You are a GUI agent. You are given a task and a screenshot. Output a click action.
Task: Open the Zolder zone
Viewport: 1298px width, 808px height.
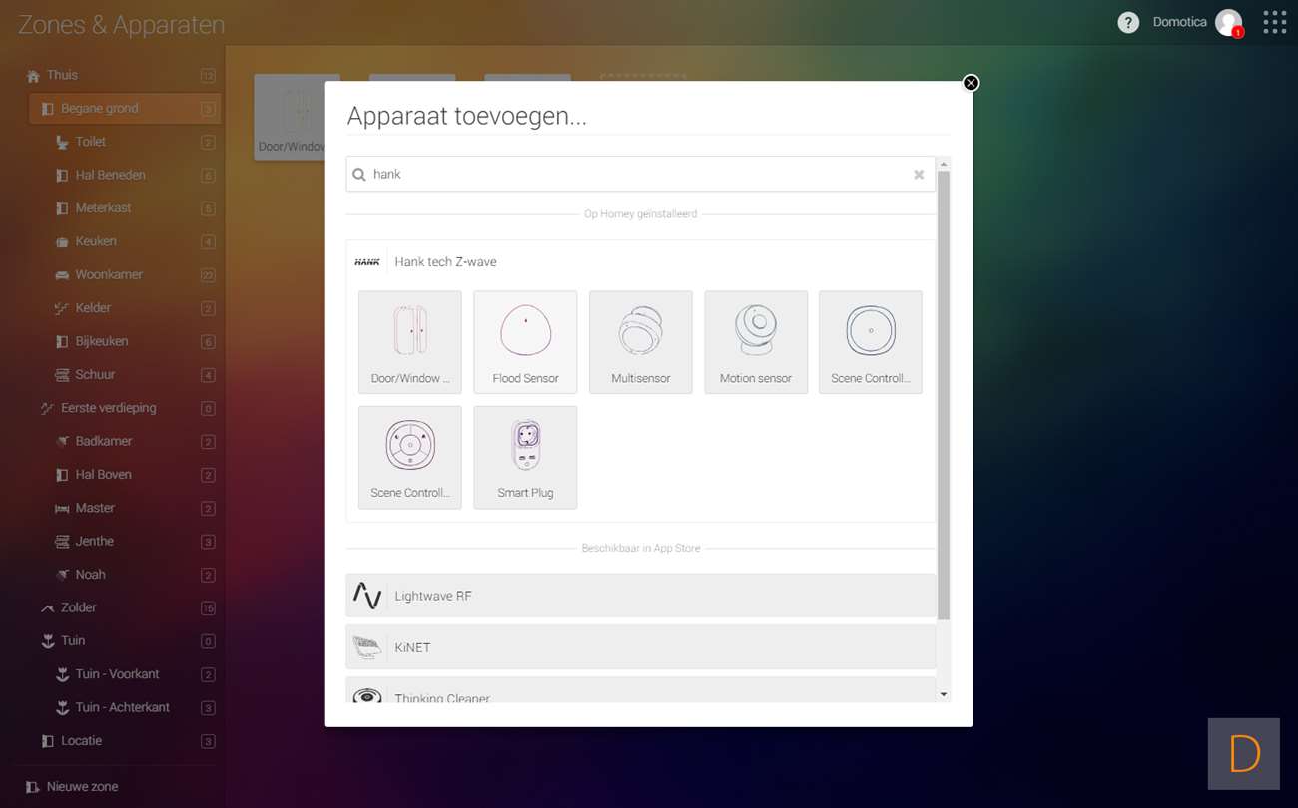pos(79,607)
